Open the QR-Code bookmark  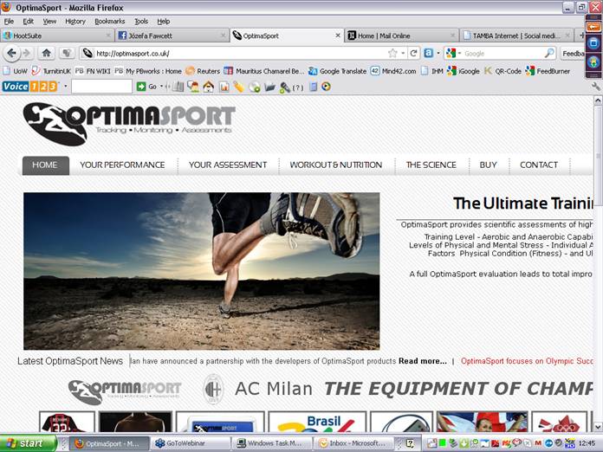coord(502,71)
